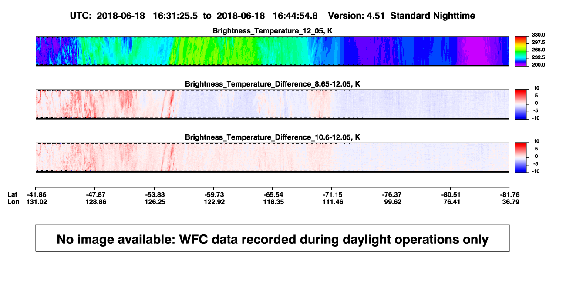The height and width of the screenshot is (290, 566).
Task: Click the 265.0 colorbar label
Action: coord(539,50)
